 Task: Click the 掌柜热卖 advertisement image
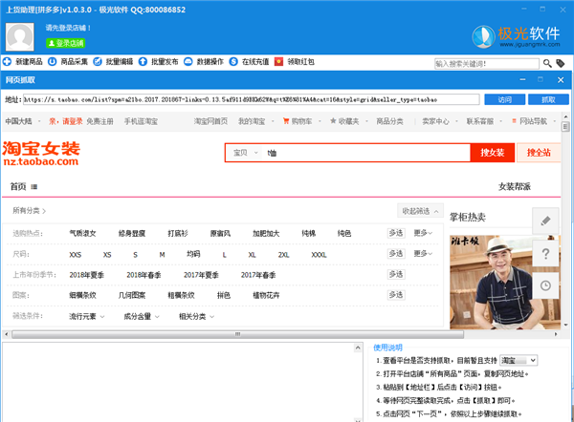click(505, 282)
